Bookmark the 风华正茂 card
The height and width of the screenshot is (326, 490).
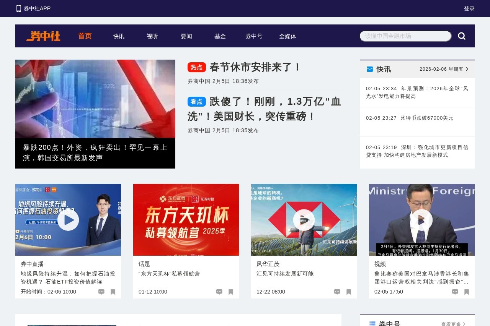349,292
